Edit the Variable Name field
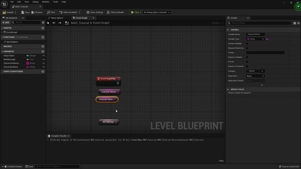This screenshot has height=169, width=301. [x=255, y=34]
